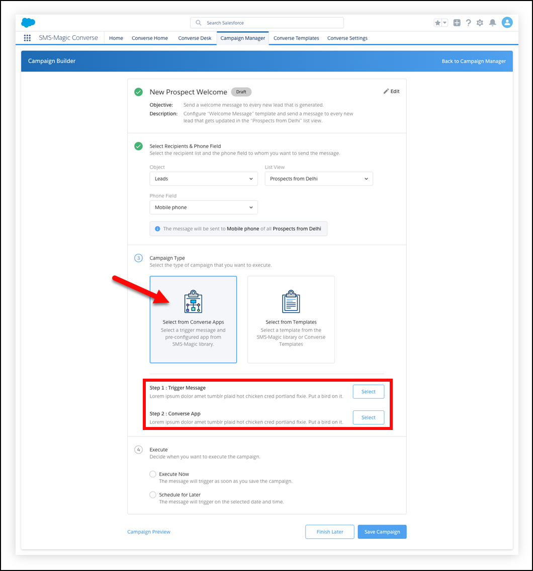Open the Converse Templates tab

pos(296,38)
